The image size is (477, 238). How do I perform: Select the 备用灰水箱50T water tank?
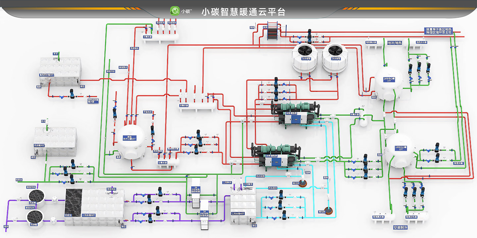point(59,72)
